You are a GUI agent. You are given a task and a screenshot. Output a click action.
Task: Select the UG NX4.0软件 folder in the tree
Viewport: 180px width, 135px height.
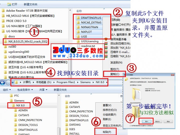[x=22, y=26]
